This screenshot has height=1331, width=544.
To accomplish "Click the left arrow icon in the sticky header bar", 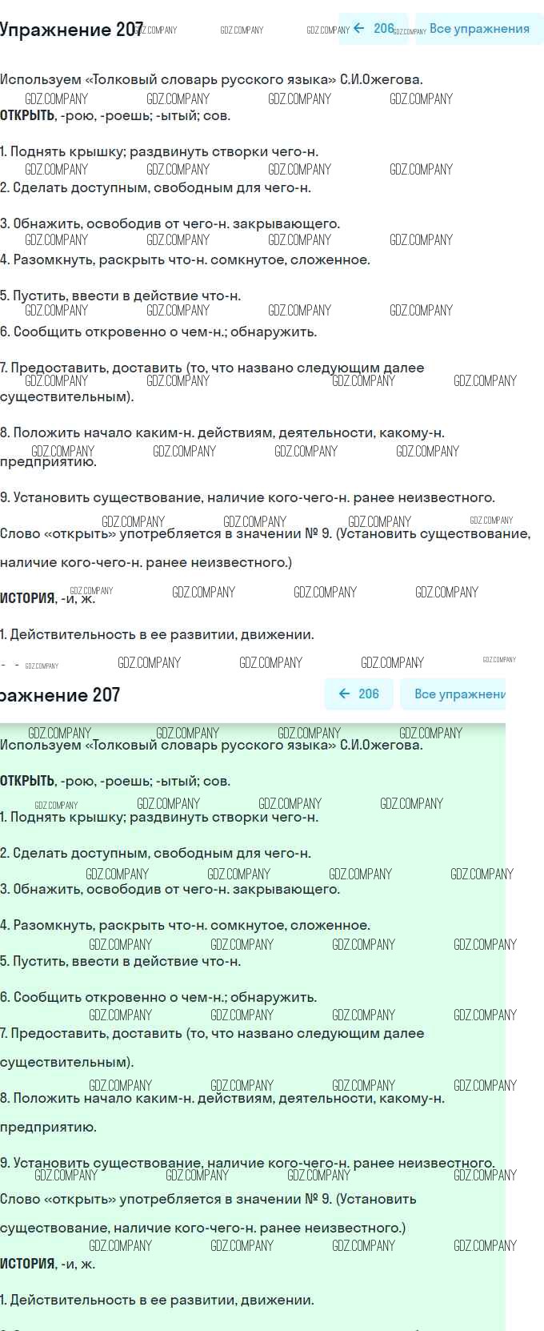I will [345, 694].
